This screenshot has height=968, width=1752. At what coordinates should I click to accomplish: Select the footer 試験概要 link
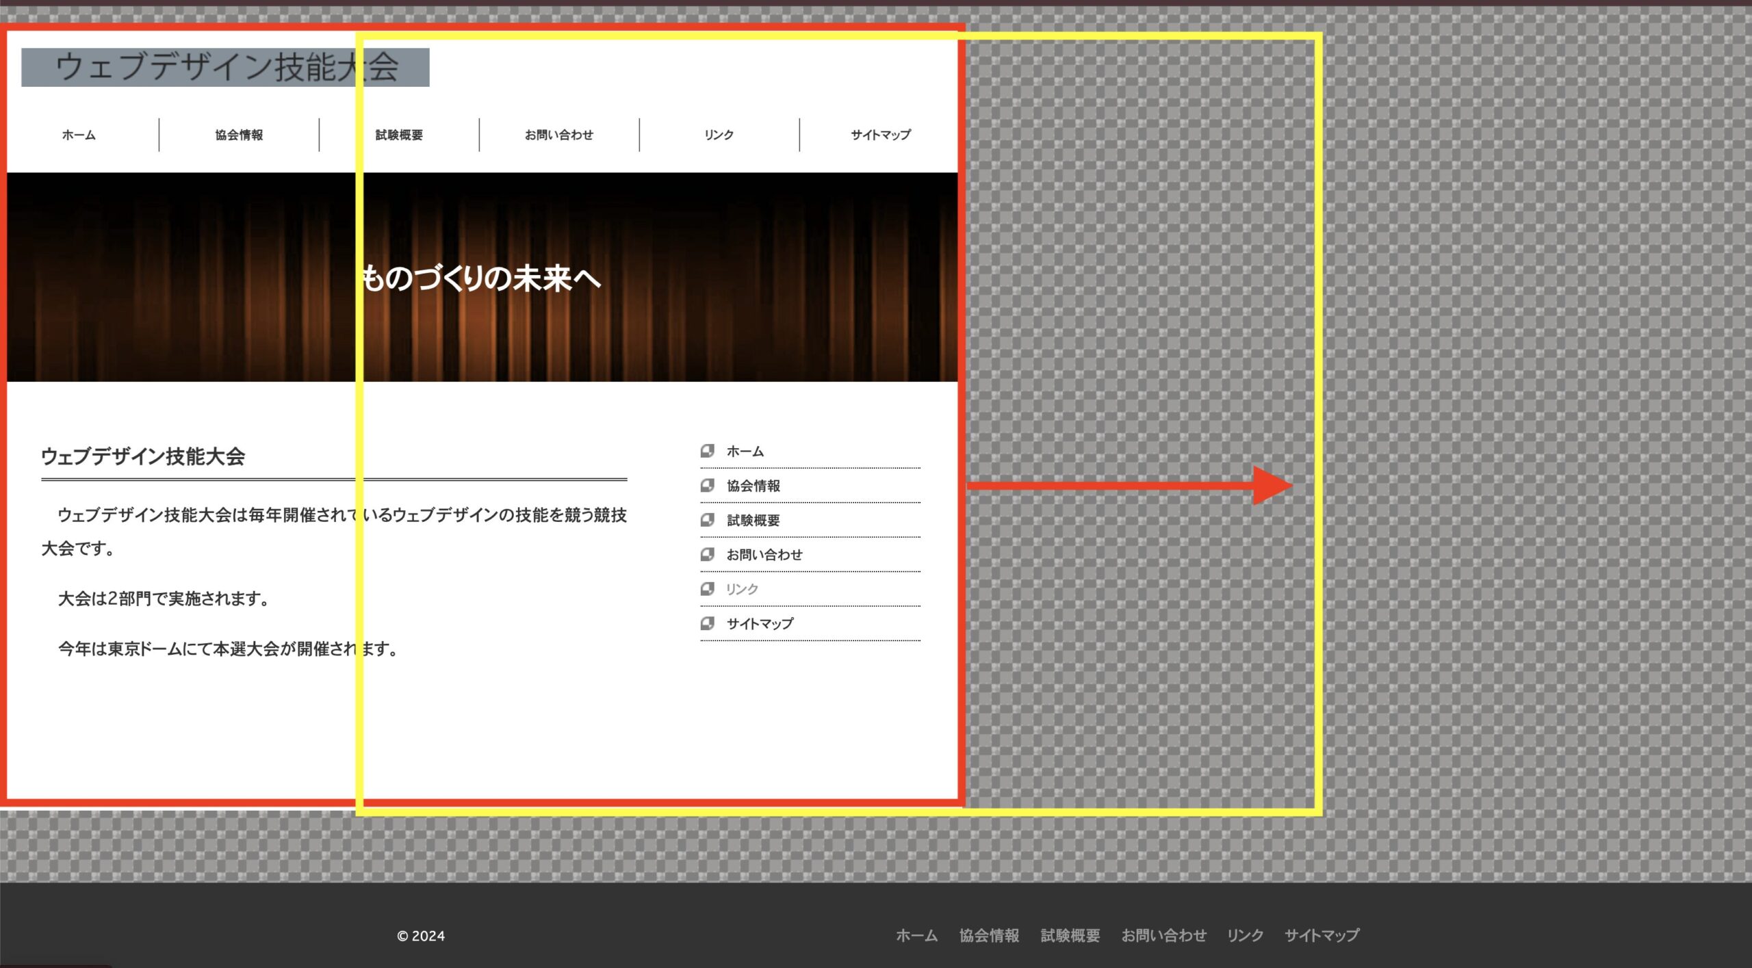tap(1070, 935)
